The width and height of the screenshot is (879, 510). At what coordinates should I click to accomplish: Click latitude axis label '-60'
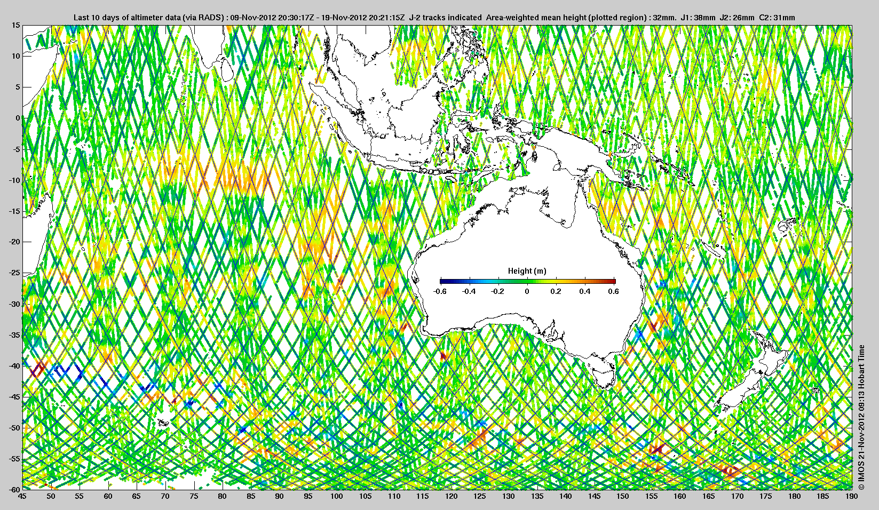(x=14, y=489)
